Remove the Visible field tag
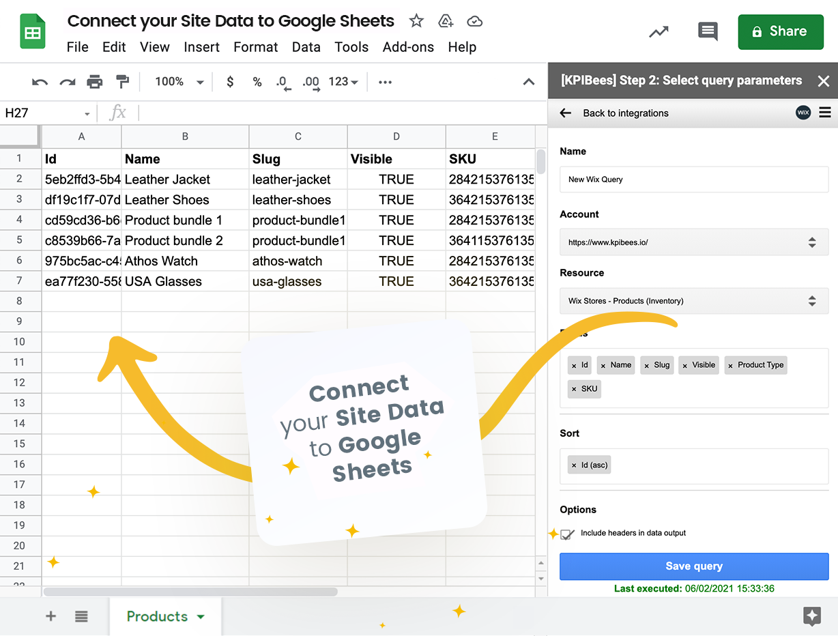 (684, 366)
